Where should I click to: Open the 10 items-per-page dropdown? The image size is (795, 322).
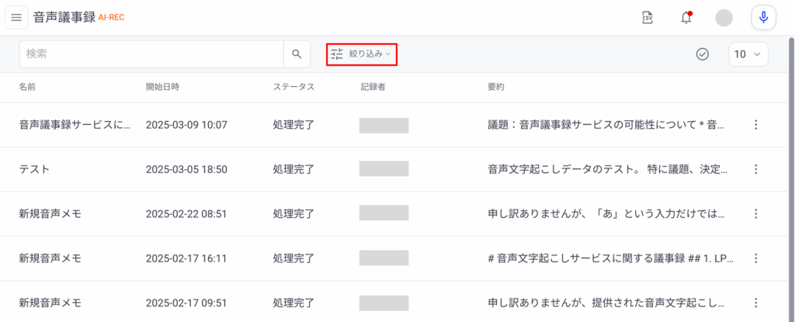[x=748, y=54]
